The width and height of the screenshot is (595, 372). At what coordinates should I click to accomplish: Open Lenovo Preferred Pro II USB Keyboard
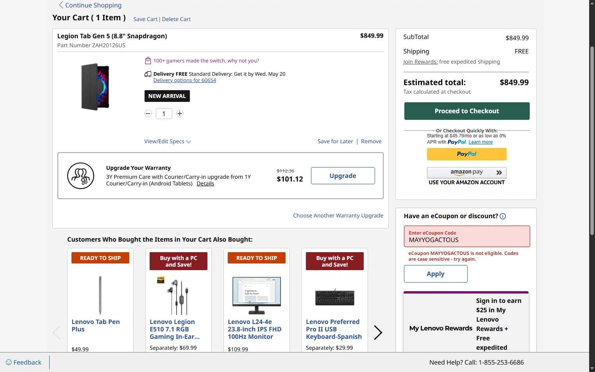[334, 329]
